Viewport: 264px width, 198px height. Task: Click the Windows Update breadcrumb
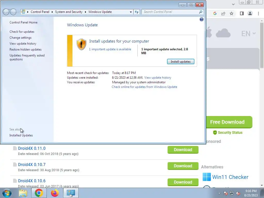(100, 12)
